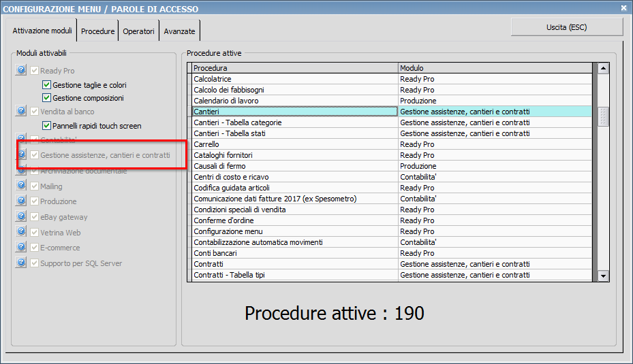The image size is (633, 364).
Task: Select the Calcolatrice row
Action: pos(392,79)
